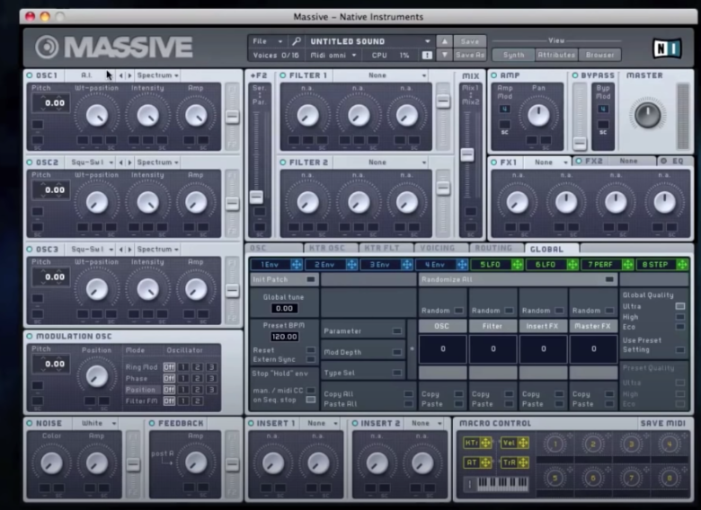Click the move handle icon on 4 Env
701x510 pixels.
462,264
